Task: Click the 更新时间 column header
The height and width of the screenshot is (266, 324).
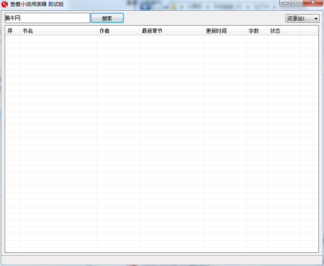Action: pos(225,31)
